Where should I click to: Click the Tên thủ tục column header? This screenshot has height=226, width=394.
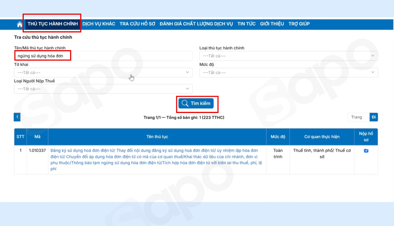157,137
